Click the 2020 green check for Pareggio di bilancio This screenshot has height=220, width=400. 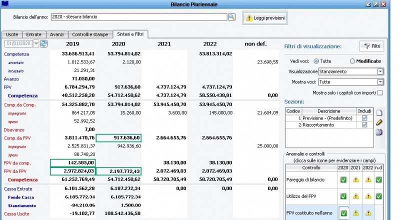coord(343,179)
